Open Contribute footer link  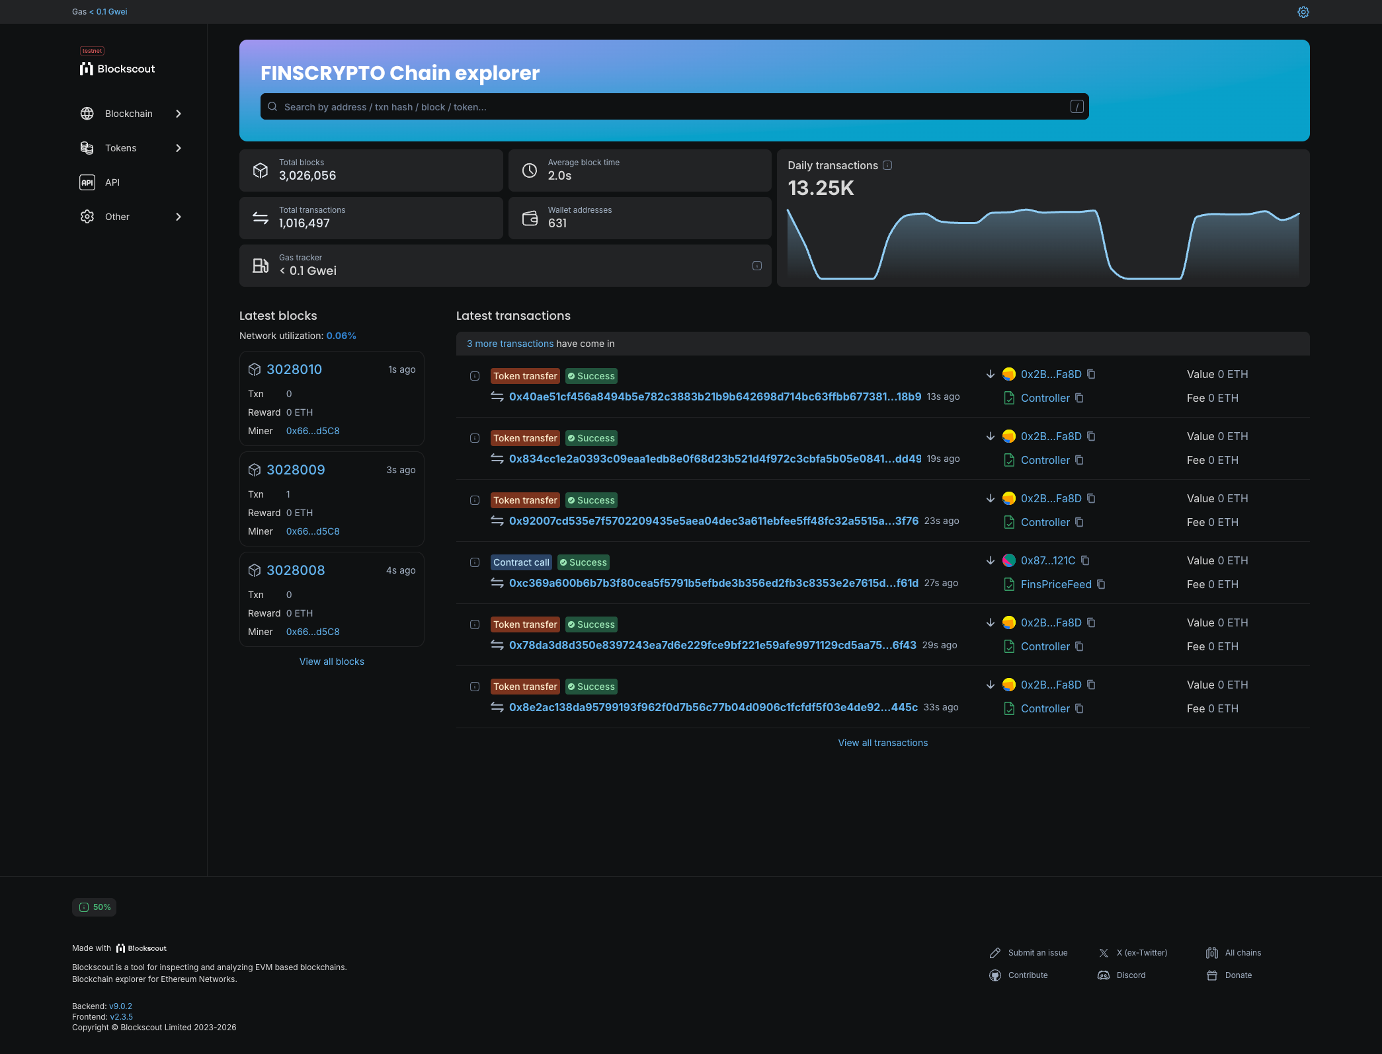(1019, 975)
